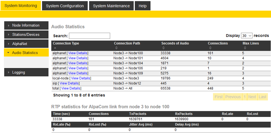Click sort icon under Connection Path header
The image size is (271, 134).
click(x=116, y=48)
